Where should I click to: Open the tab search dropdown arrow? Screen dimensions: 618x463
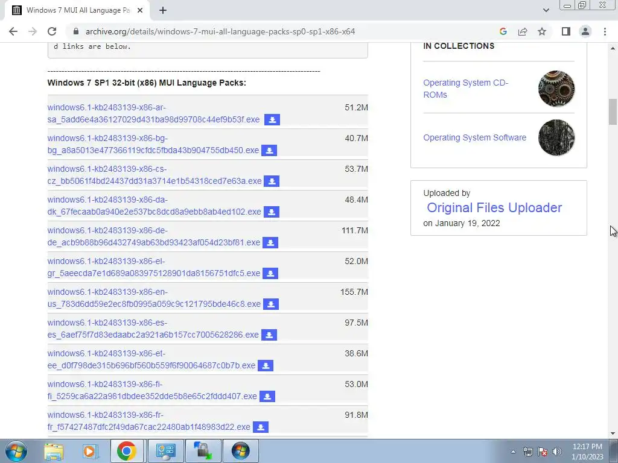click(546, 10)
